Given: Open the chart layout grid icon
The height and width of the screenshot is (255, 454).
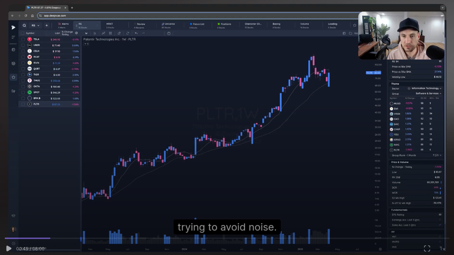Looking at the screenshot, I should (110, 33).
